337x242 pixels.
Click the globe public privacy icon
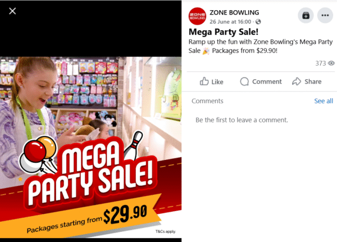pyautogui.click(x=258, y=22)
